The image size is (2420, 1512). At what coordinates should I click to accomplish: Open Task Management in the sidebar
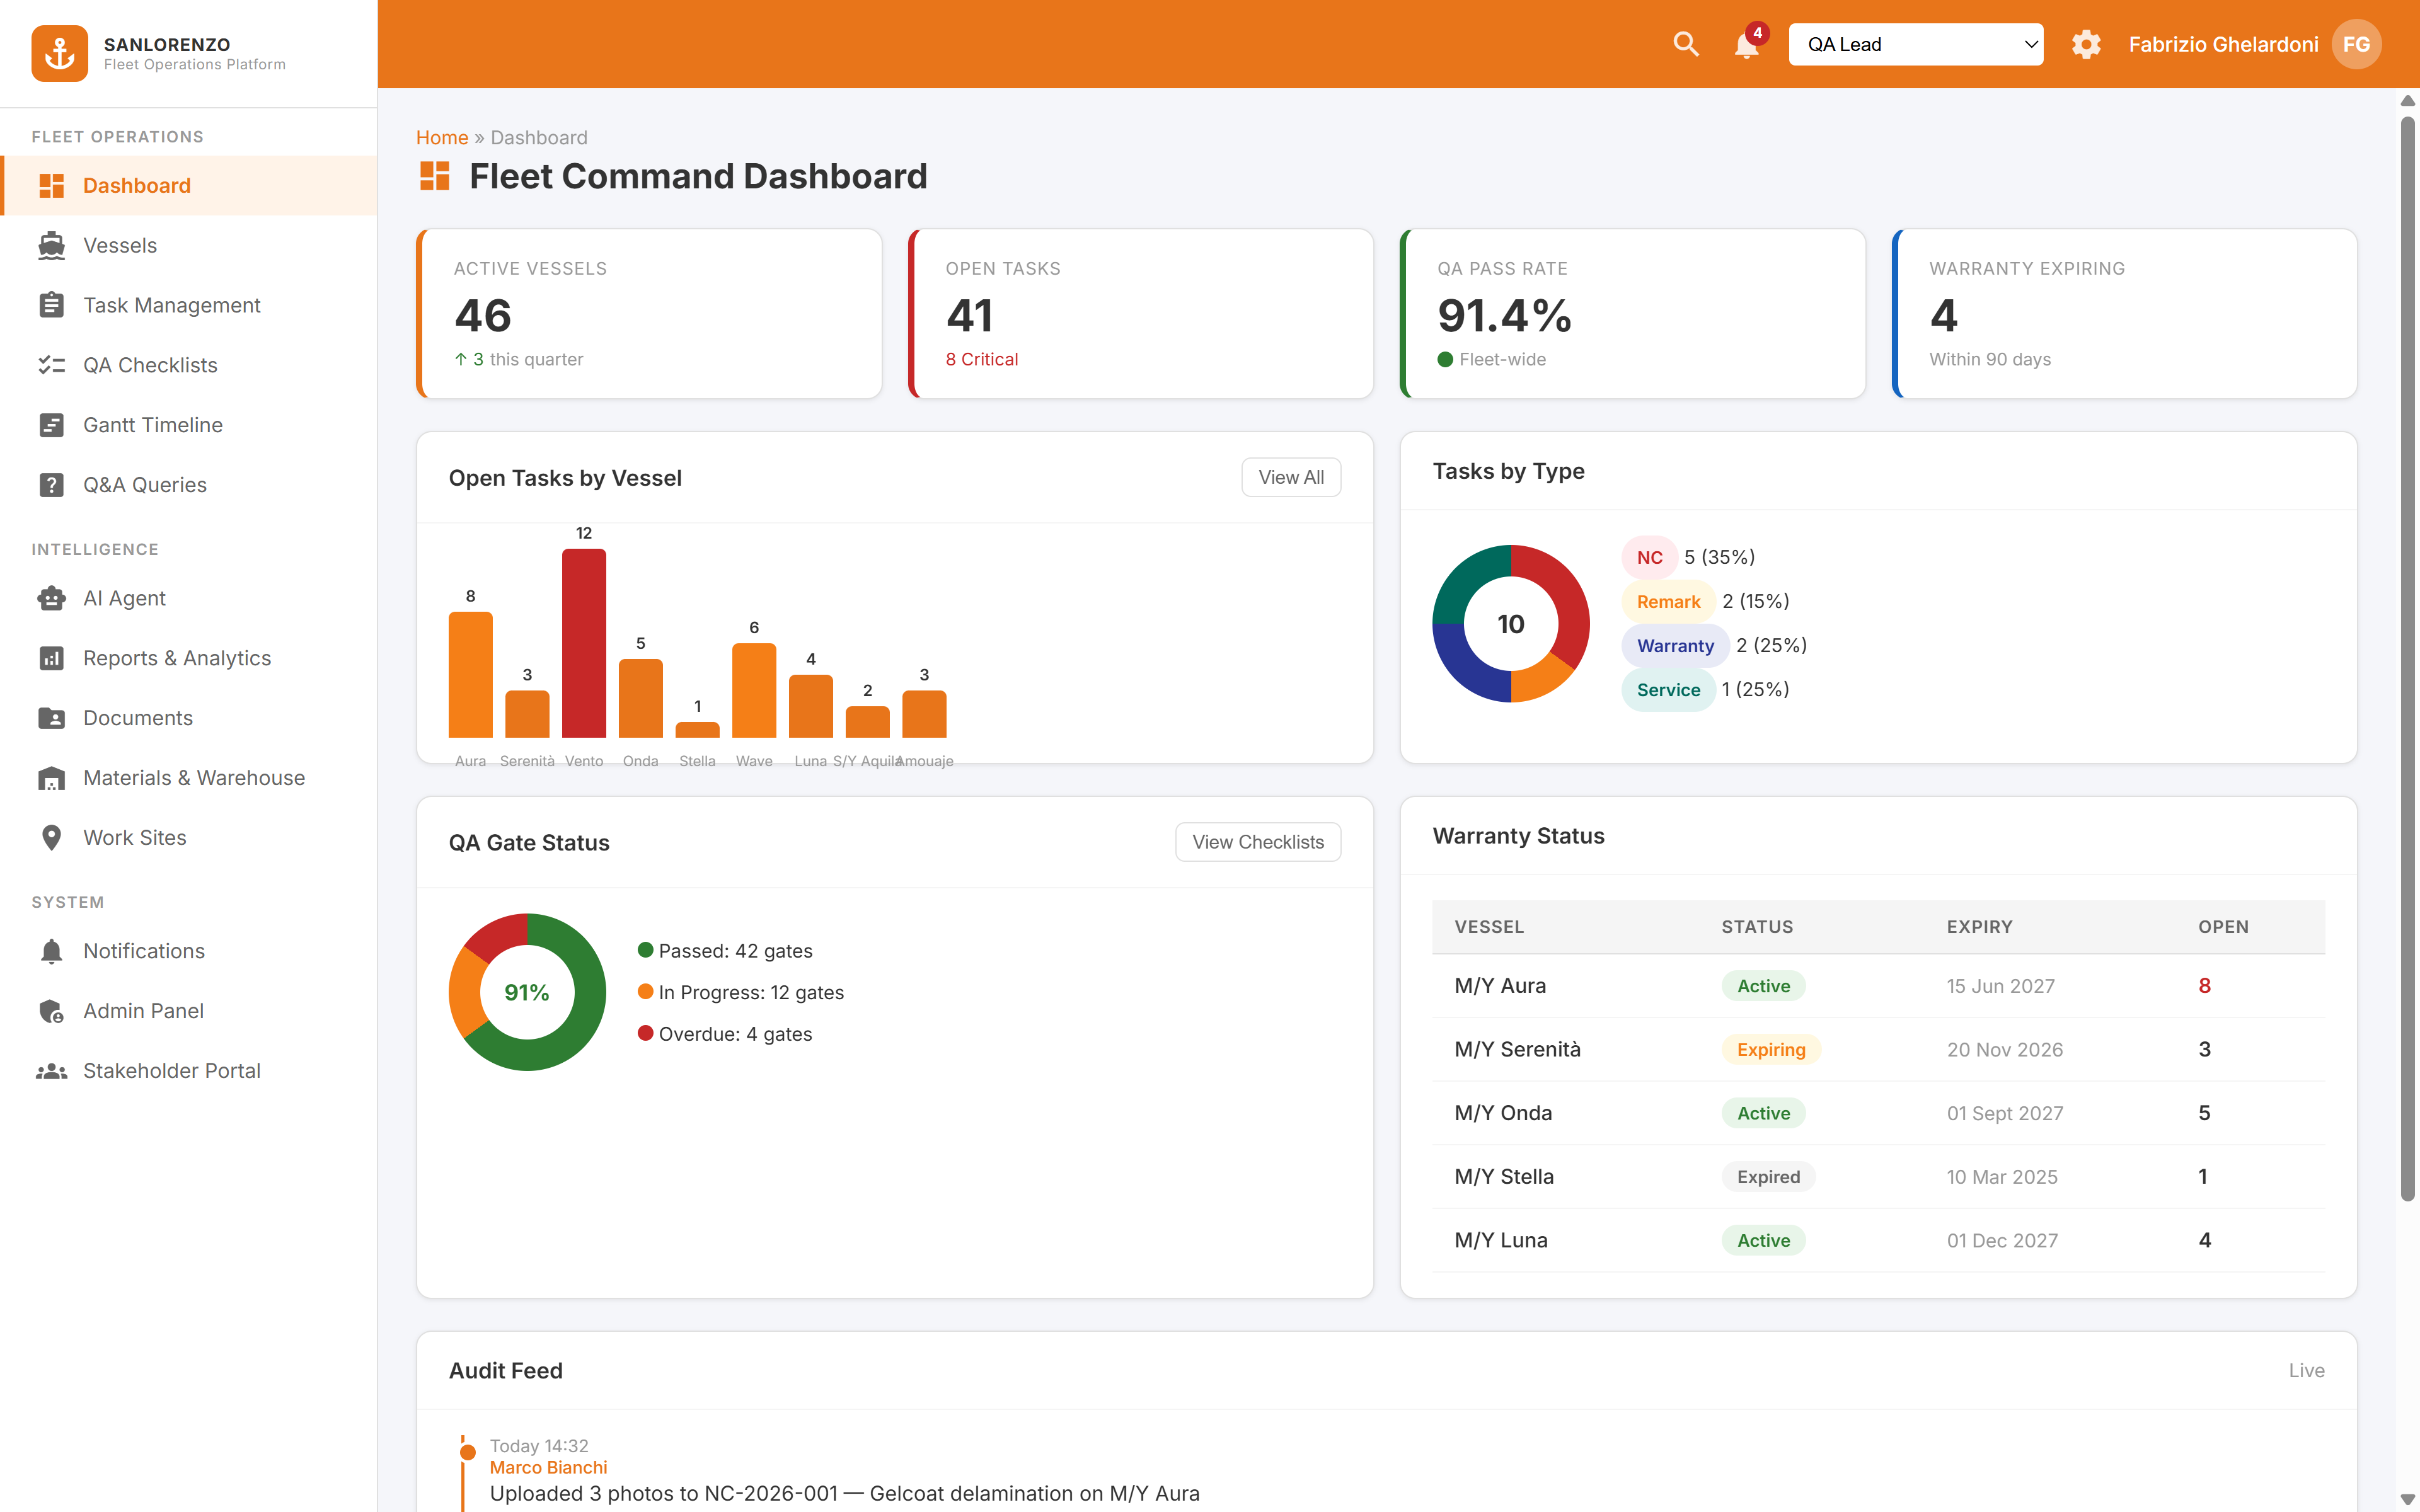click(x=171, y=305)
